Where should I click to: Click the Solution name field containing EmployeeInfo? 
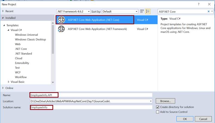tap(91, 107)
